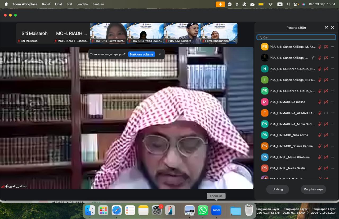Dismiss the 'Tidak mendengar apa pun?' notification
Screen dimensions: 339x219
pos(160,54)
